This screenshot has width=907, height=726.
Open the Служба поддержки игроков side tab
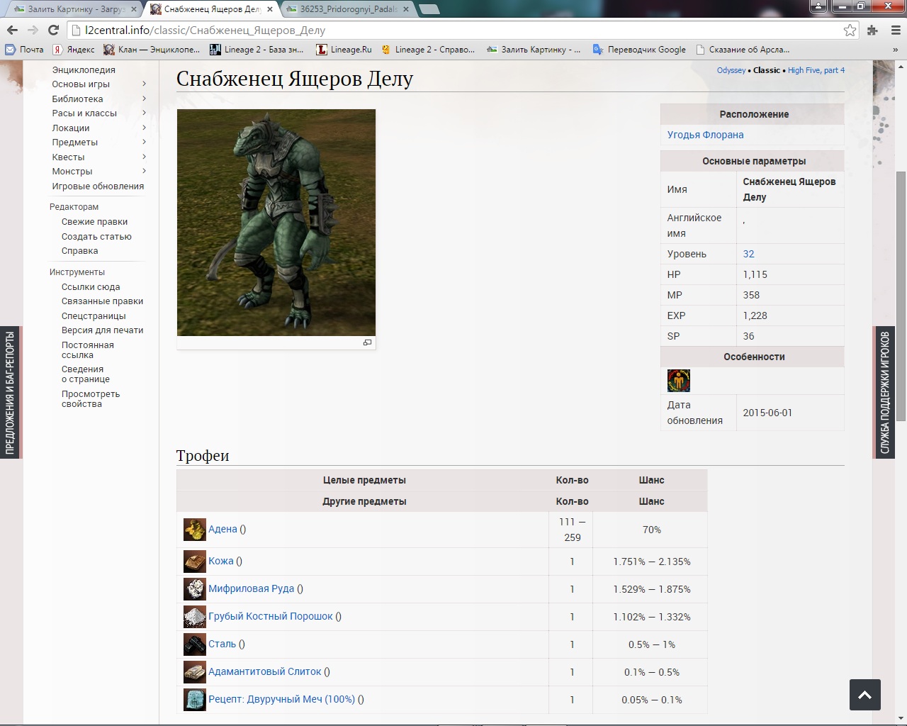pyautogui.click(x=885, y=392)
